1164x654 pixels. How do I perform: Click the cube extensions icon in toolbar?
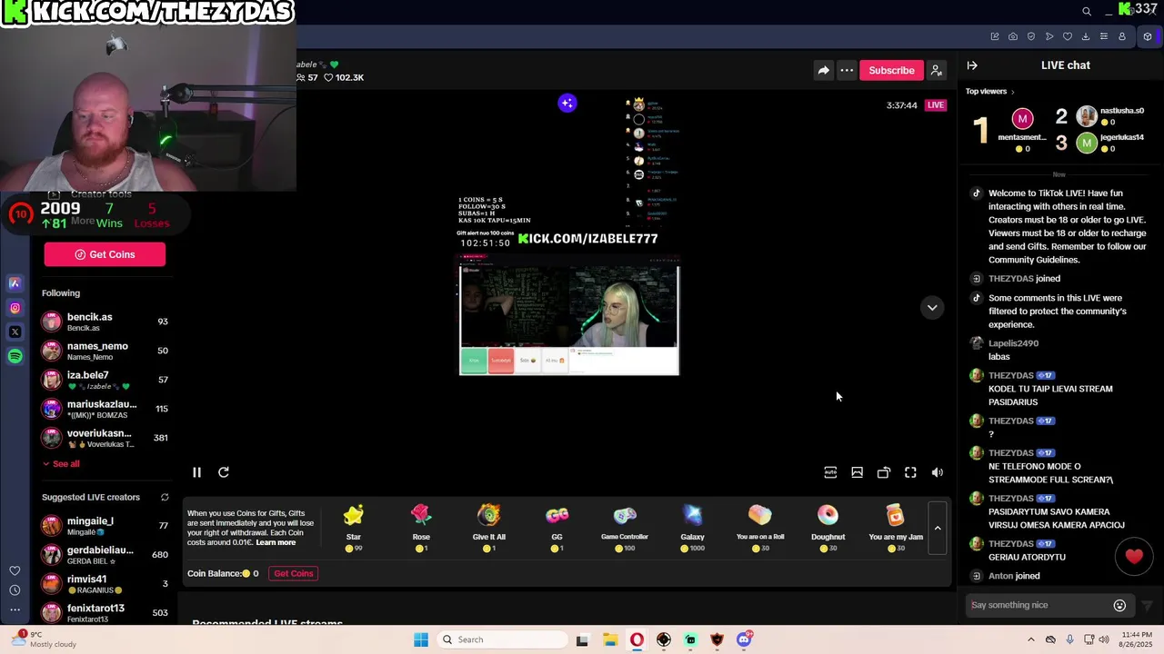tap(1148, 36)
